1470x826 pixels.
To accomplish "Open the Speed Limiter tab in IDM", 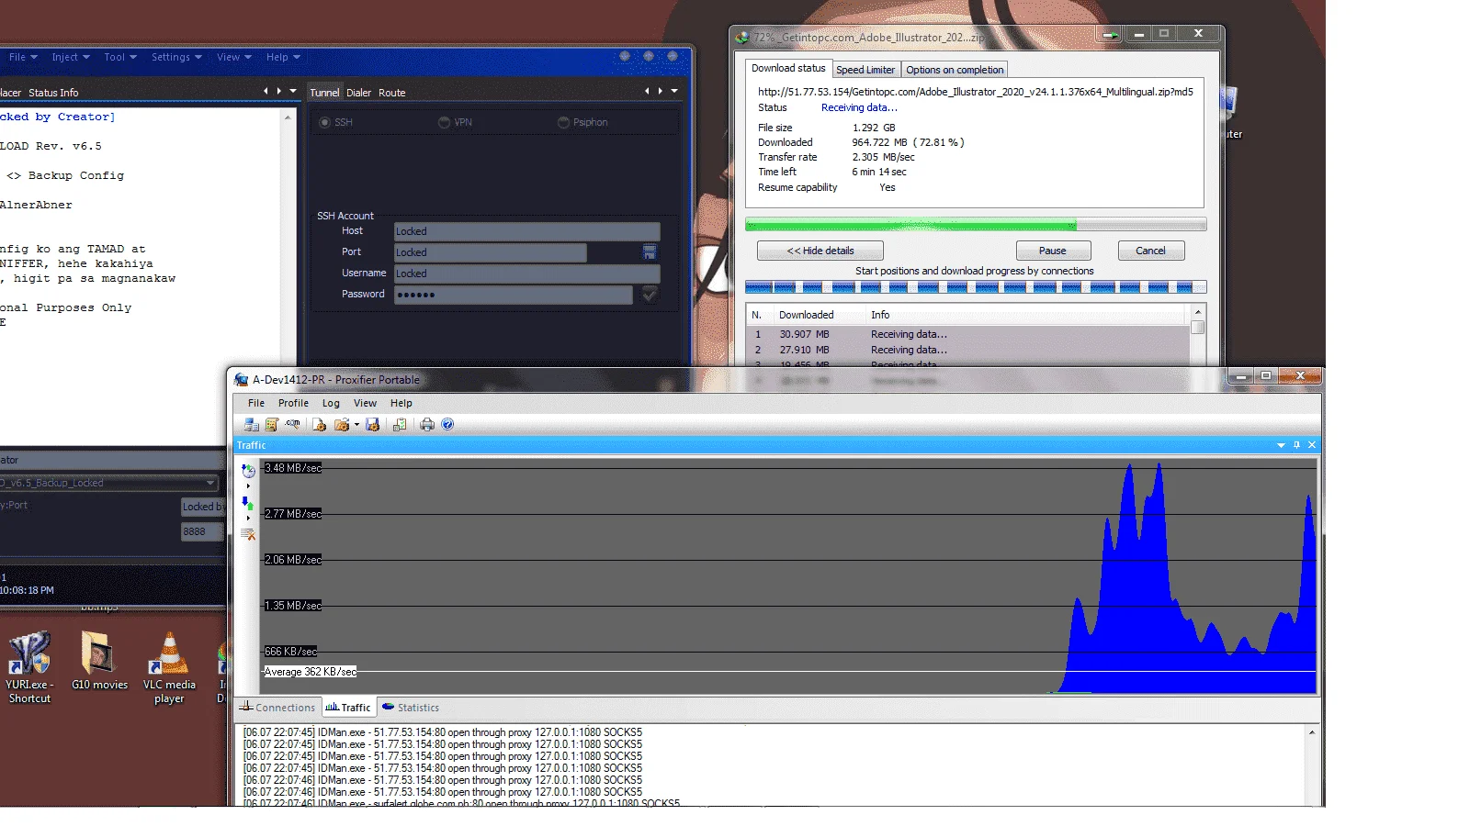I will (x=865, y=70).
